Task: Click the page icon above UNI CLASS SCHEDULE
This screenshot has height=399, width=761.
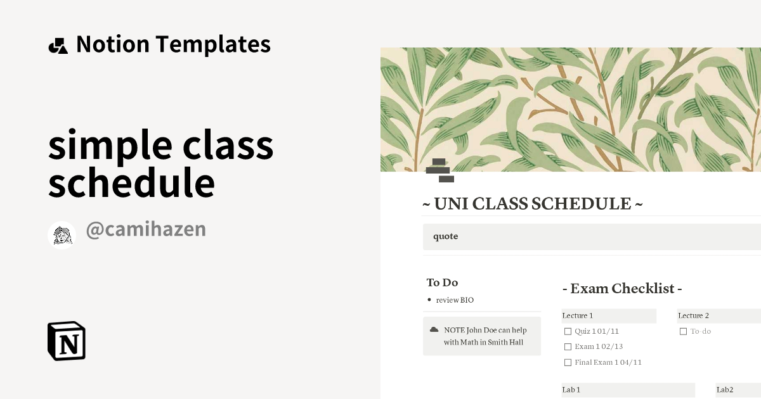Action: pos(439,169)
